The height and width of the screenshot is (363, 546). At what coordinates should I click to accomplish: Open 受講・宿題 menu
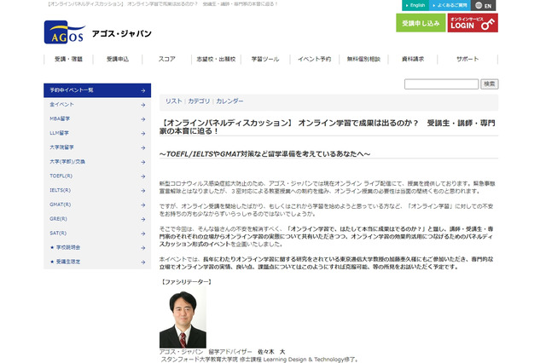(68, 59)
